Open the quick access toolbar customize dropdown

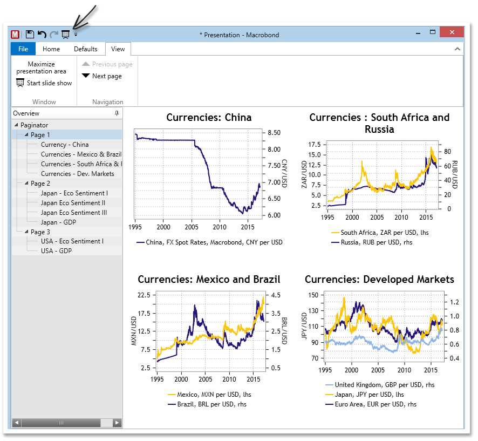pos(76,35)
